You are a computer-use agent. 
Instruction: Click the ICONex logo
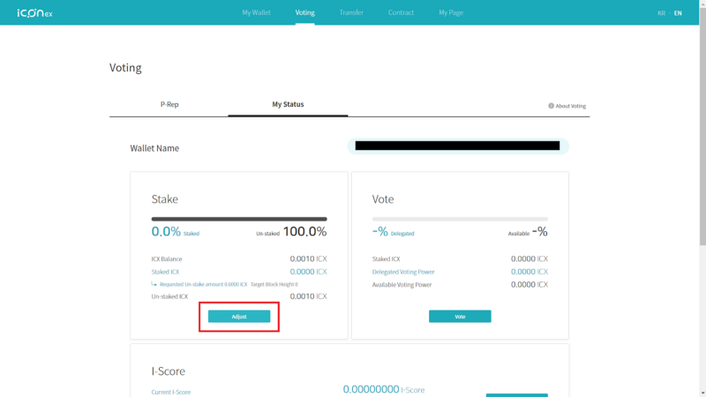coord(34,13)
